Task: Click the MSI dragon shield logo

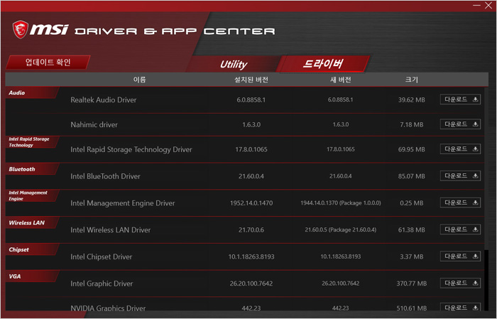Action: click(21, 30)
